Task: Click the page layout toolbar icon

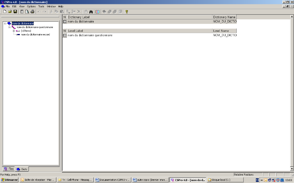Action: [x=22, y=12]
